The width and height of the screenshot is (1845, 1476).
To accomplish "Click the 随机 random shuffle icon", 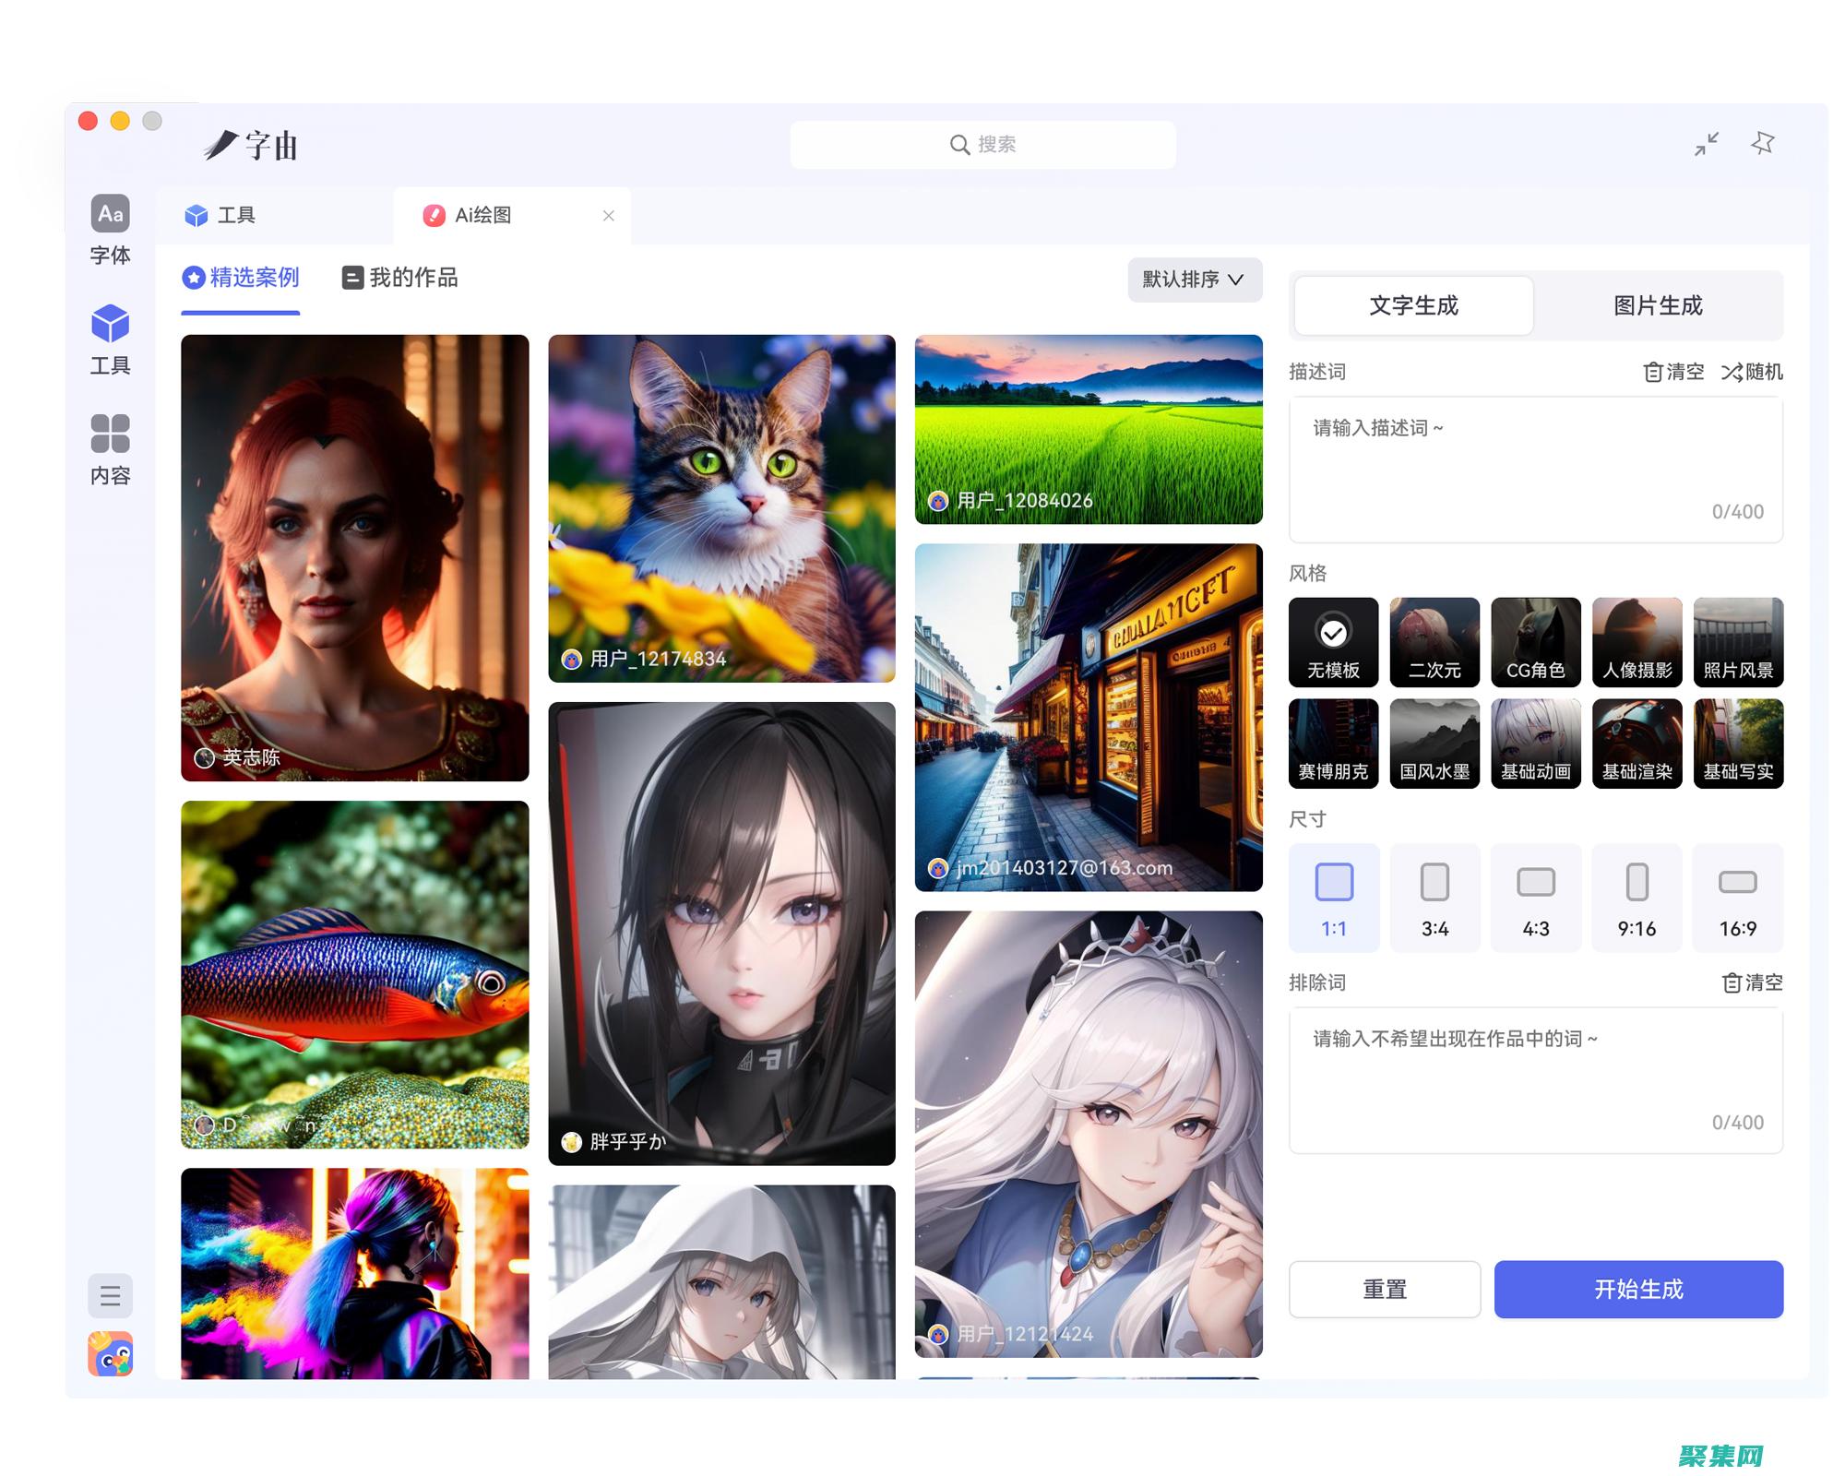I will pos(1732,372).
